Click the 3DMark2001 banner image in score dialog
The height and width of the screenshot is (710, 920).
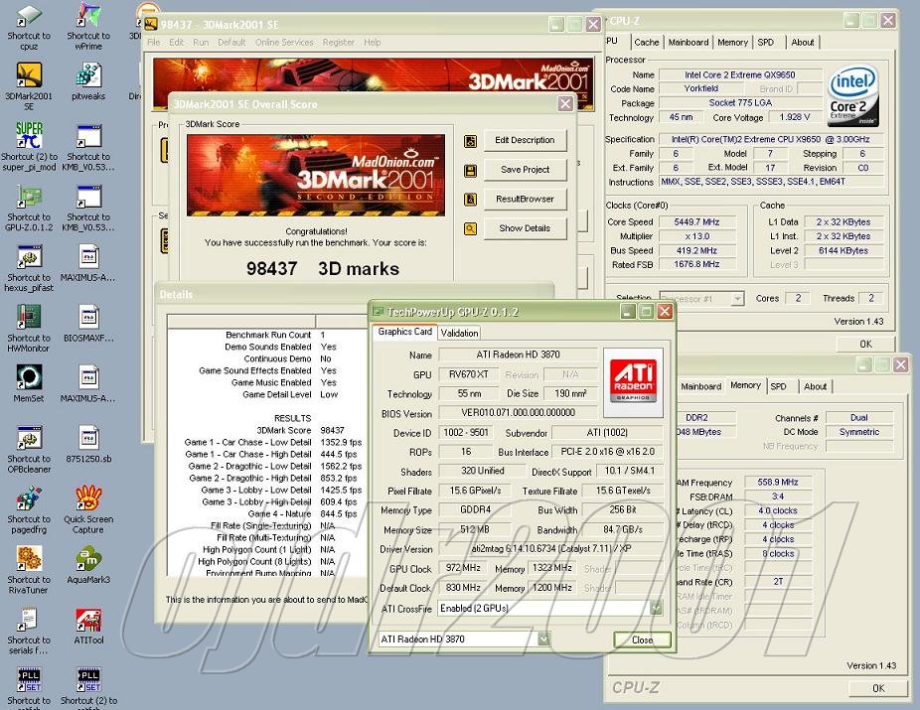316,176
